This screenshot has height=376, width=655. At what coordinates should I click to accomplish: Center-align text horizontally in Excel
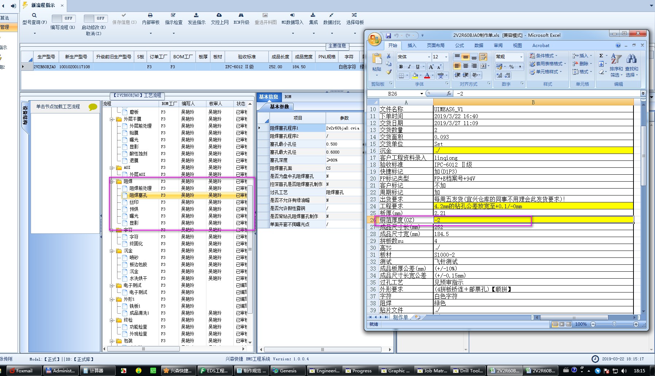(466, 66)
